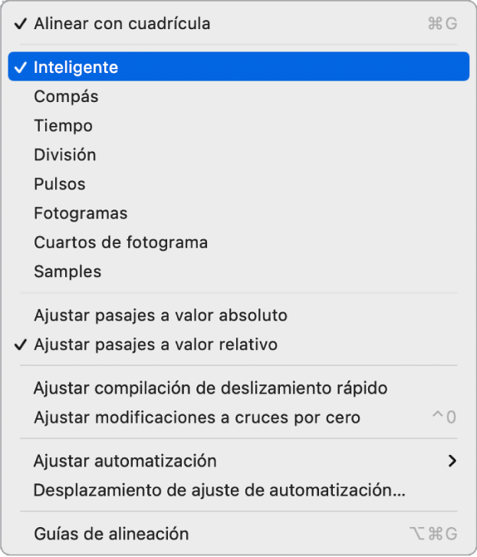
Task: Expand the Ajustar automatización submenu
Action: pyautogui.click(x=125, y=461)
